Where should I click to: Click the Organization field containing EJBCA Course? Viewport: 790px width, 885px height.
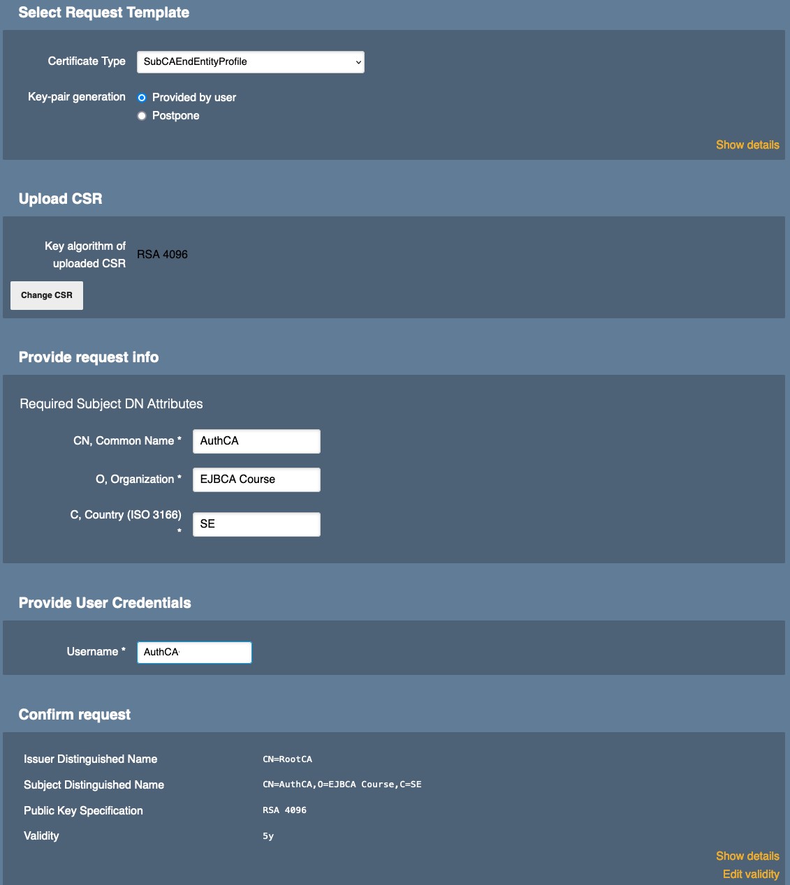[256, 479]
